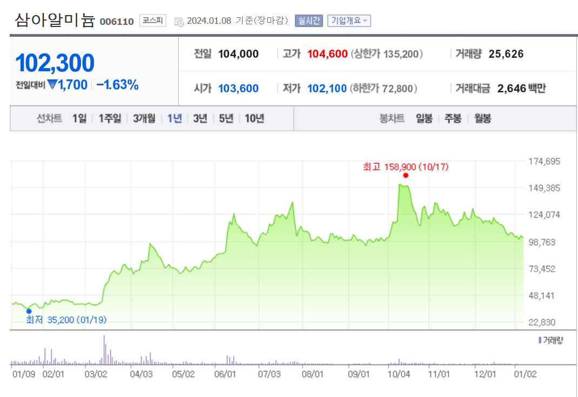This screenshot has width=578, height=397.
Task: Select the 1일 line chart period
Action: click(79, 118)
